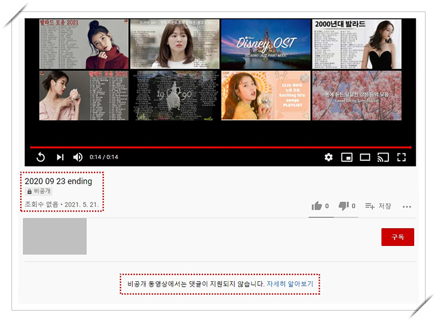Open the Sweet Spring Song Playlist thumbnail
437x322 pixels.
click(x=357, y=96)
